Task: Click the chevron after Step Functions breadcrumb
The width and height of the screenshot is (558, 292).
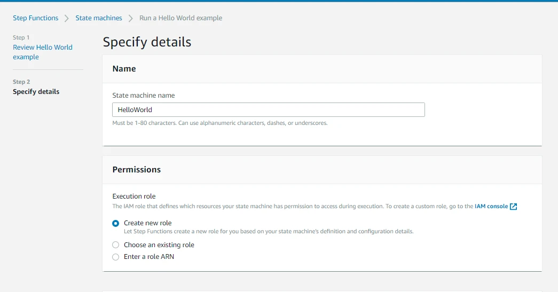Action: coord(67,18)
